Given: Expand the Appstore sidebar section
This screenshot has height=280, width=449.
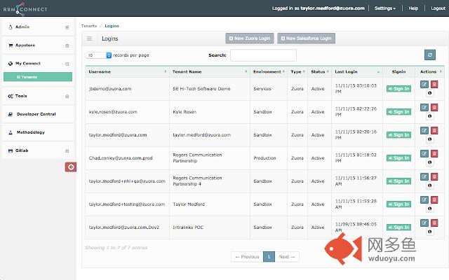Looking at the screenshot, I should coord(67,45).
